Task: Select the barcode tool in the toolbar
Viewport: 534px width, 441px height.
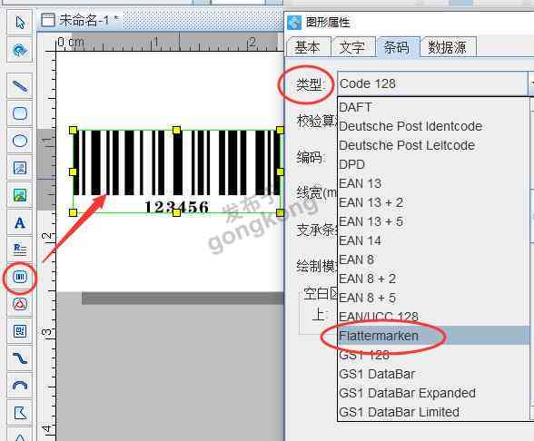Action: (20, 277)
